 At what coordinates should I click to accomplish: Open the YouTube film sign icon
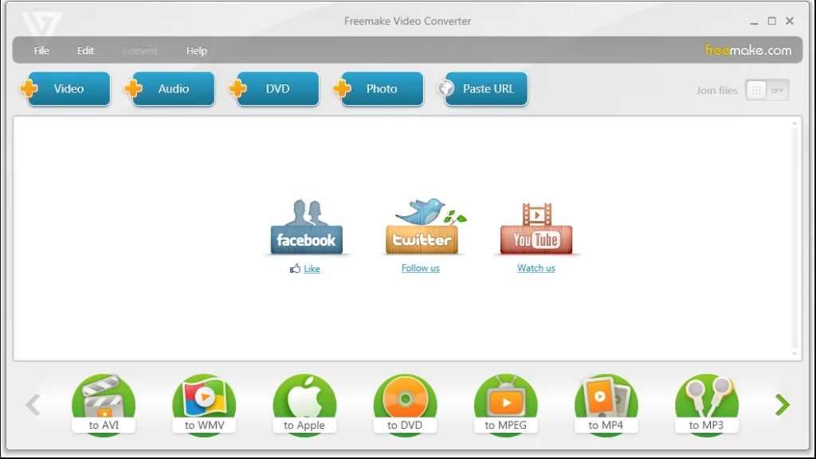click(536, 228)
